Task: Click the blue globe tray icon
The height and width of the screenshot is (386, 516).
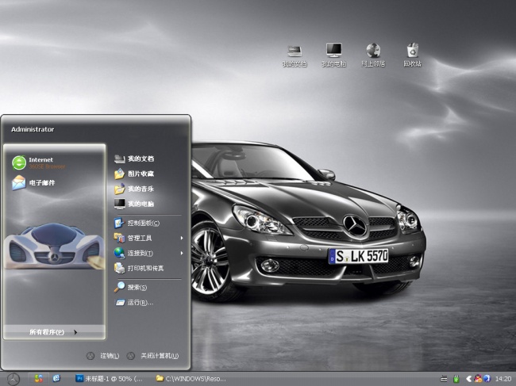Action: click(487, 379)
